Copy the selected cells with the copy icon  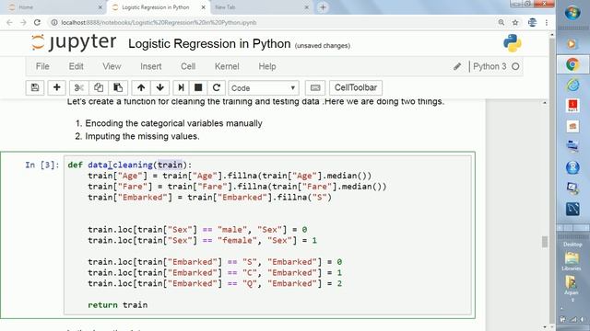pos(99,88)
